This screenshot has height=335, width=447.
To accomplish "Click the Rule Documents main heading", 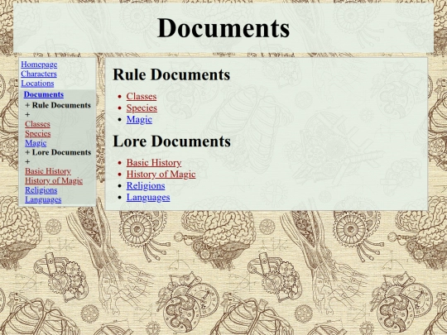I will [171, 74].
